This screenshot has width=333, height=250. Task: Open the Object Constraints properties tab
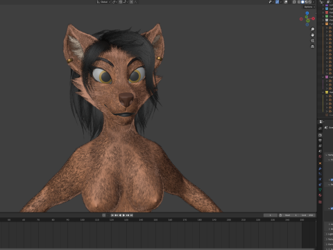(320, 185)
